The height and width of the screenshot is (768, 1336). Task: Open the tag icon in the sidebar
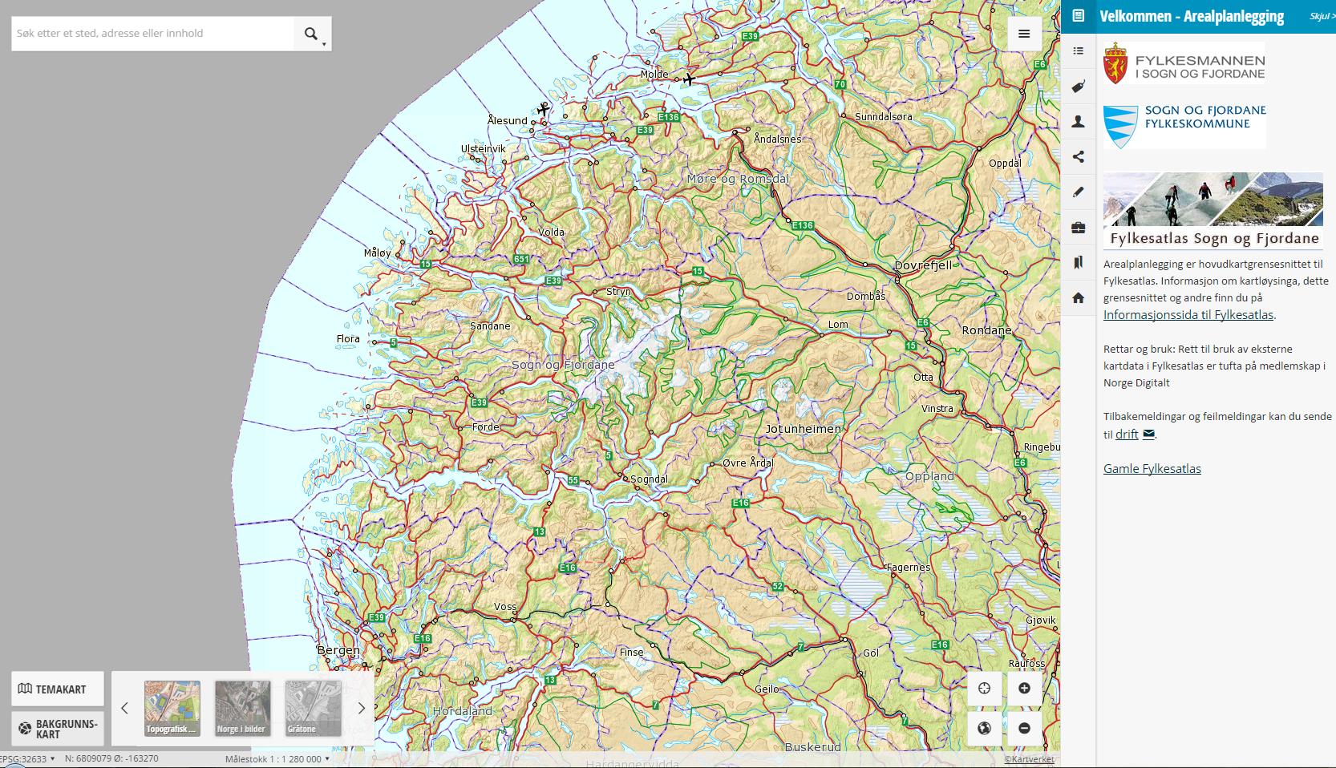[x=1078, y=87]
